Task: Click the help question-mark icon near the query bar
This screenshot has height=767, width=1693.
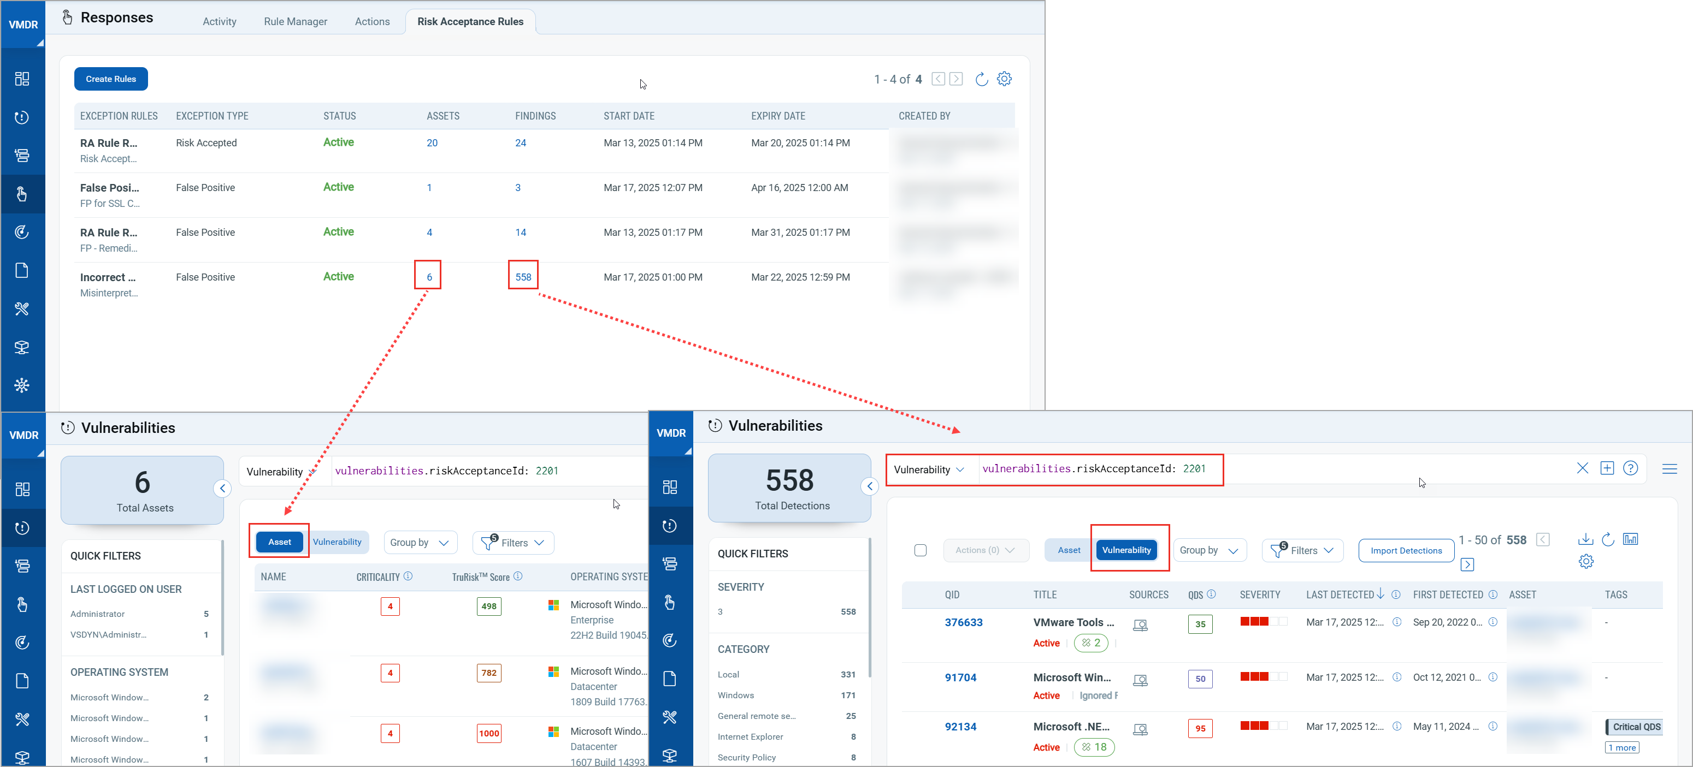Action: pyautogui.click(x=1631, y=467)
